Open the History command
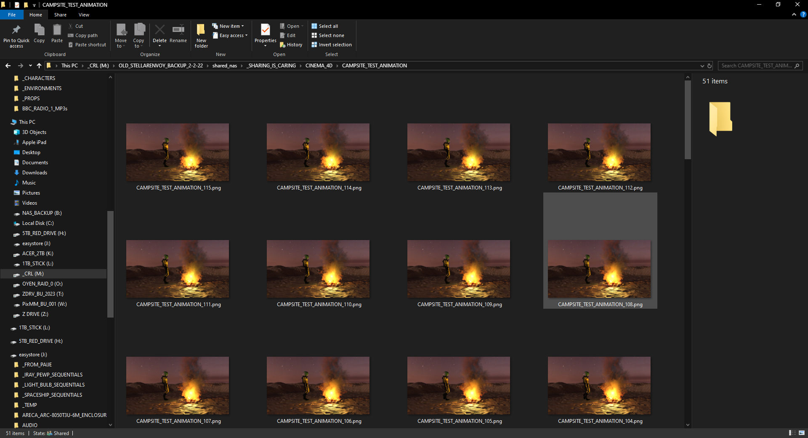 click(x=291, y=45)
